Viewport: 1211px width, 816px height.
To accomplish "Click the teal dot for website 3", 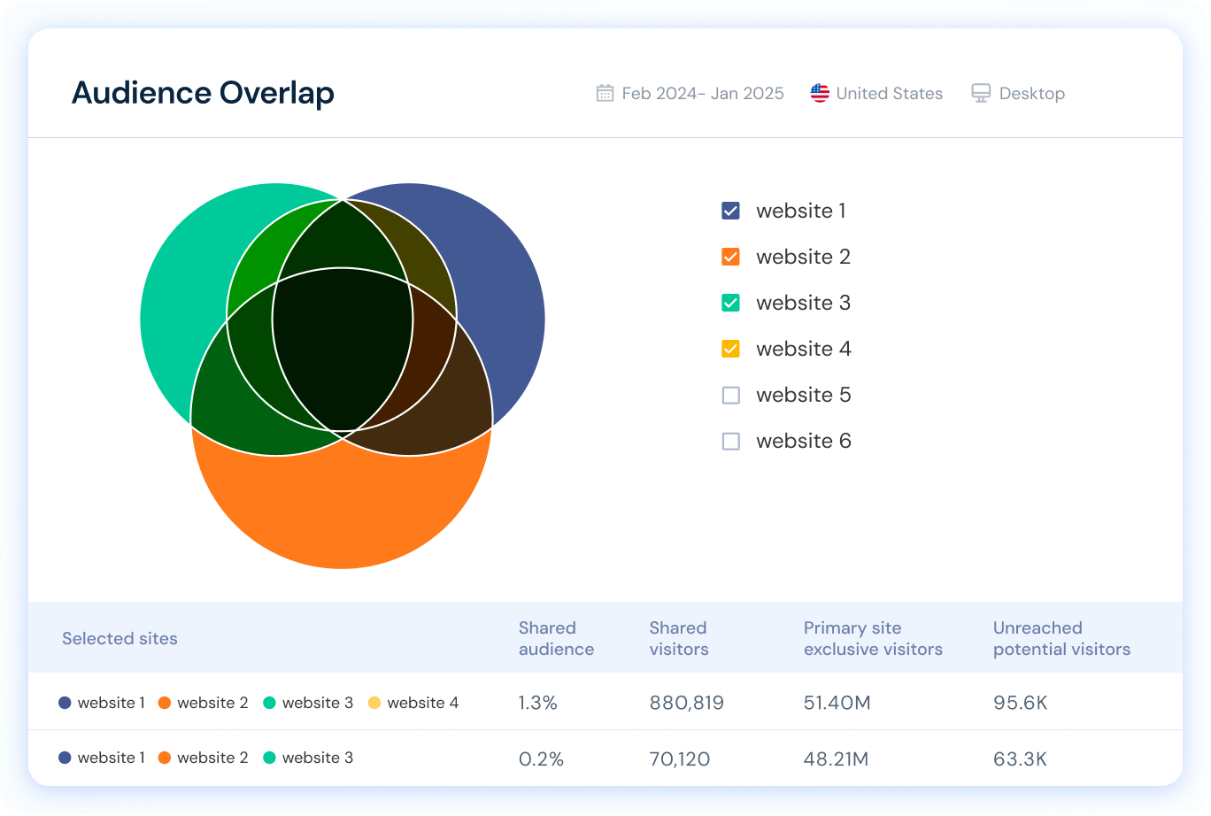I will click(270, 703).
